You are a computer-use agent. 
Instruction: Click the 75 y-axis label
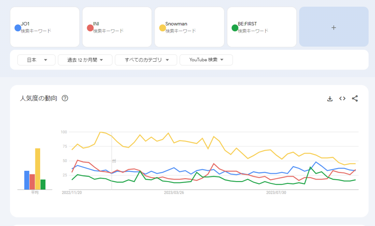point(65,146)
